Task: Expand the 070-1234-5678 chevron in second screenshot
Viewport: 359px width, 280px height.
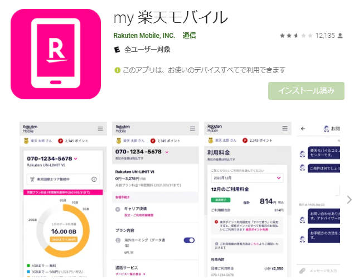Action: click(x=167, y=152)
